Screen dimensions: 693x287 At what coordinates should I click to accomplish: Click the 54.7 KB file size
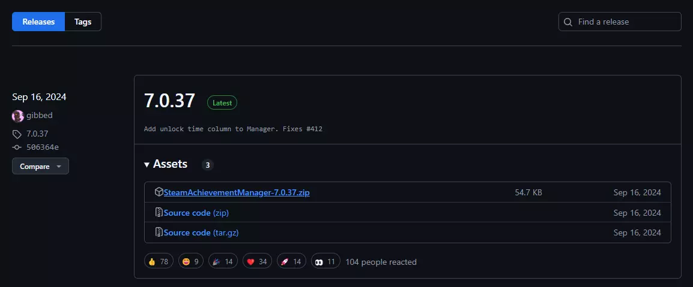pos(528,193)
